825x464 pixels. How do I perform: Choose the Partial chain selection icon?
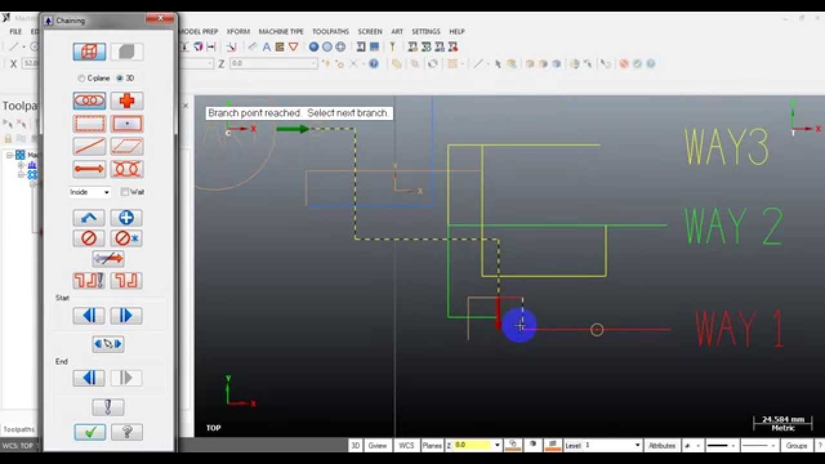(127, 169)
